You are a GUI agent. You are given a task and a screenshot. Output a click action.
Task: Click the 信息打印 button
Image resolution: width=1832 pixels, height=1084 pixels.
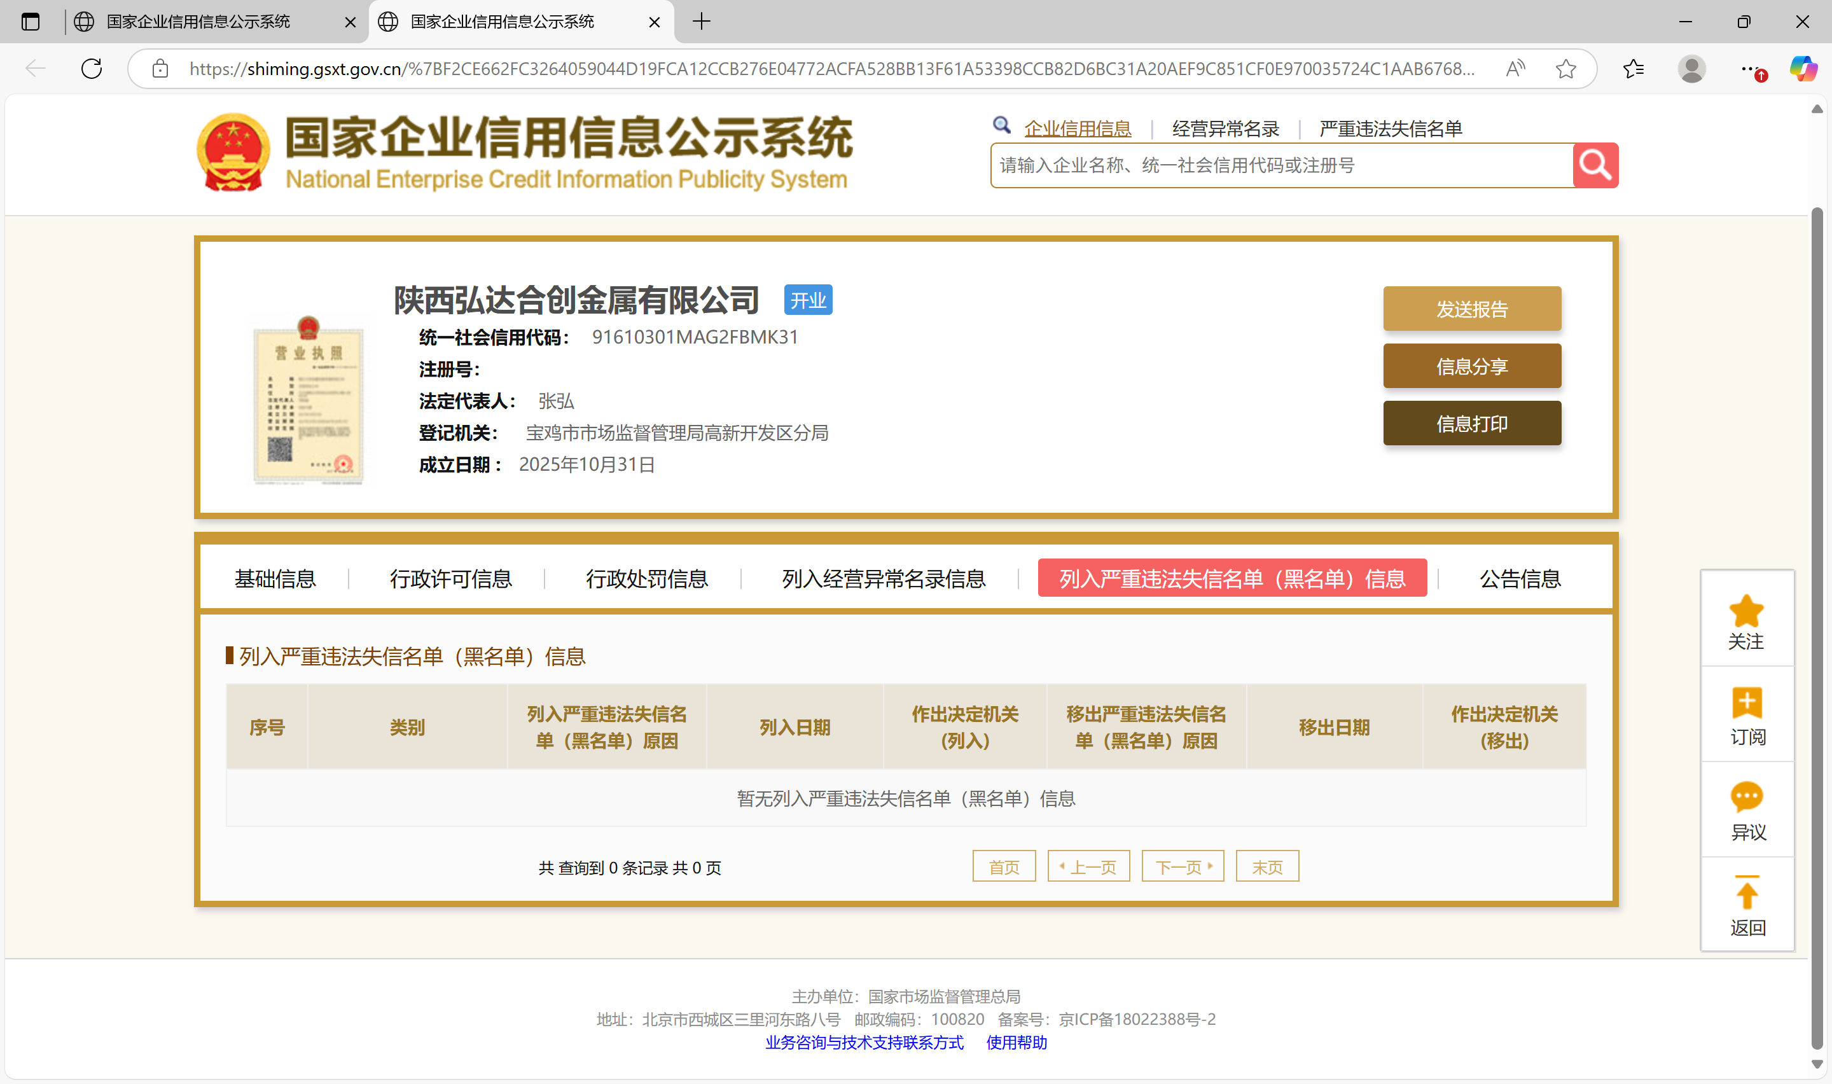coord(1471,423)
